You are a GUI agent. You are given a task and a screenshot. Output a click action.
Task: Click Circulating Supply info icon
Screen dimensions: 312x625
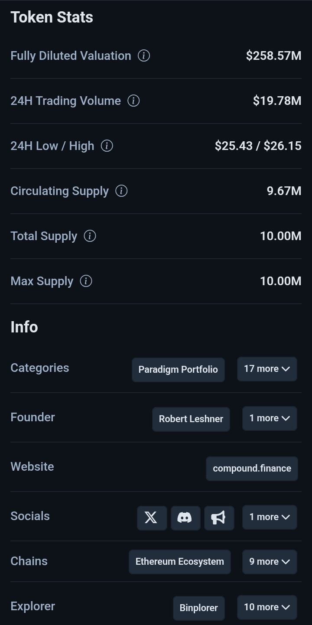point(121,191)
